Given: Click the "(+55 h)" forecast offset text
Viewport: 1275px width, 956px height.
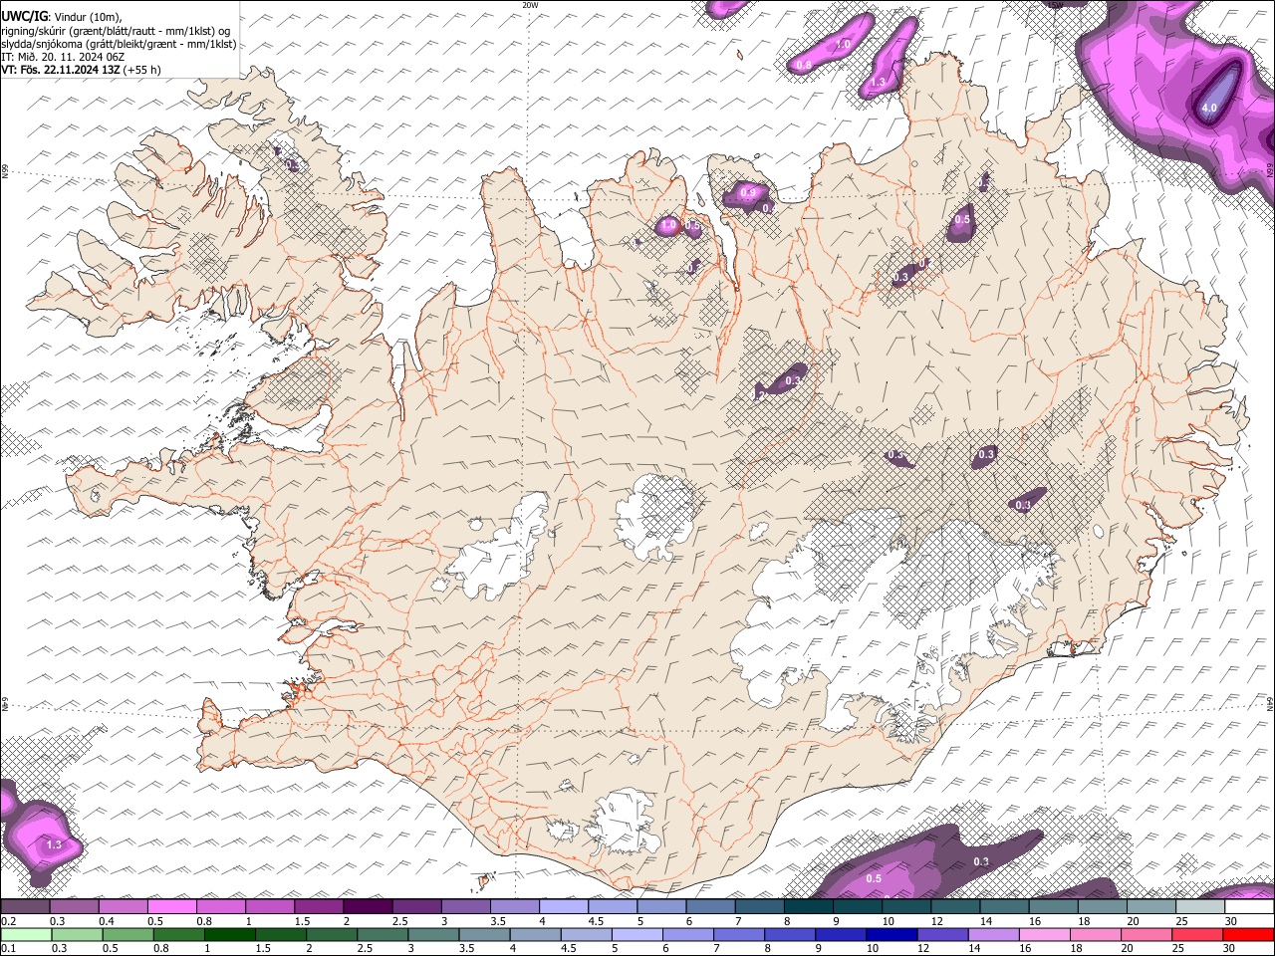Looking at the screenshot, I should coord(142,70).
